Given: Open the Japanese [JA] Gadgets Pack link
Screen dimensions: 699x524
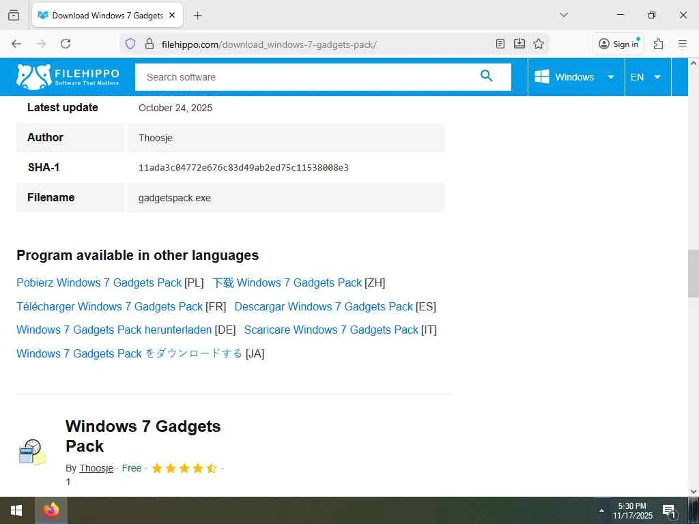Looking at the screenshot, I should 129,353.
